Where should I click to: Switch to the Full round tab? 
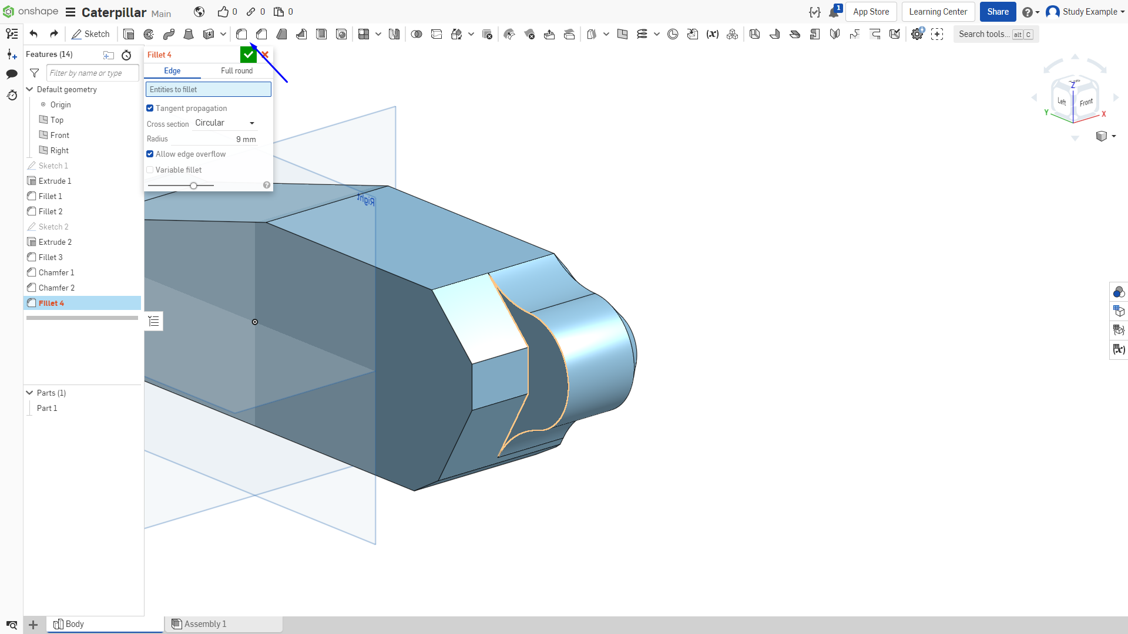pos(237,70)
